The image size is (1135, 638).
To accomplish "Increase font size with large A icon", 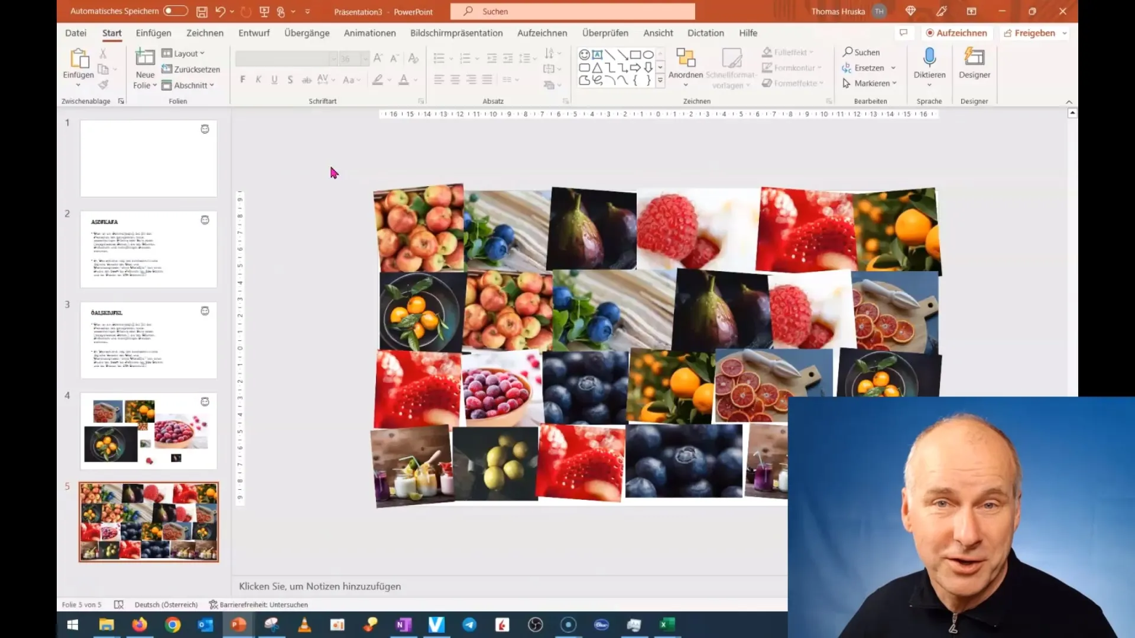I will tap(378, 58).
